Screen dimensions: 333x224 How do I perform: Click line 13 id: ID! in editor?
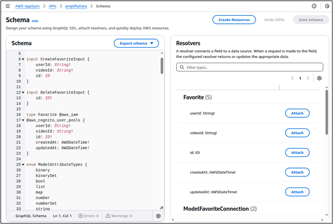[44, 98]
